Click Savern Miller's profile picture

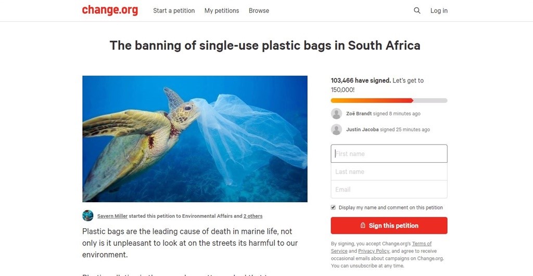click(x=88, y=216)
